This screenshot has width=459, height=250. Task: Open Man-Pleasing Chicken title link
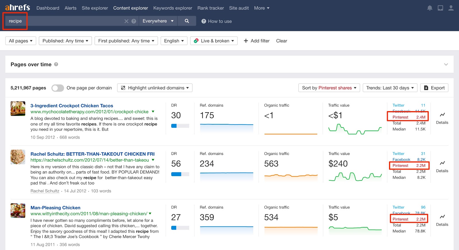click(55, 208)
